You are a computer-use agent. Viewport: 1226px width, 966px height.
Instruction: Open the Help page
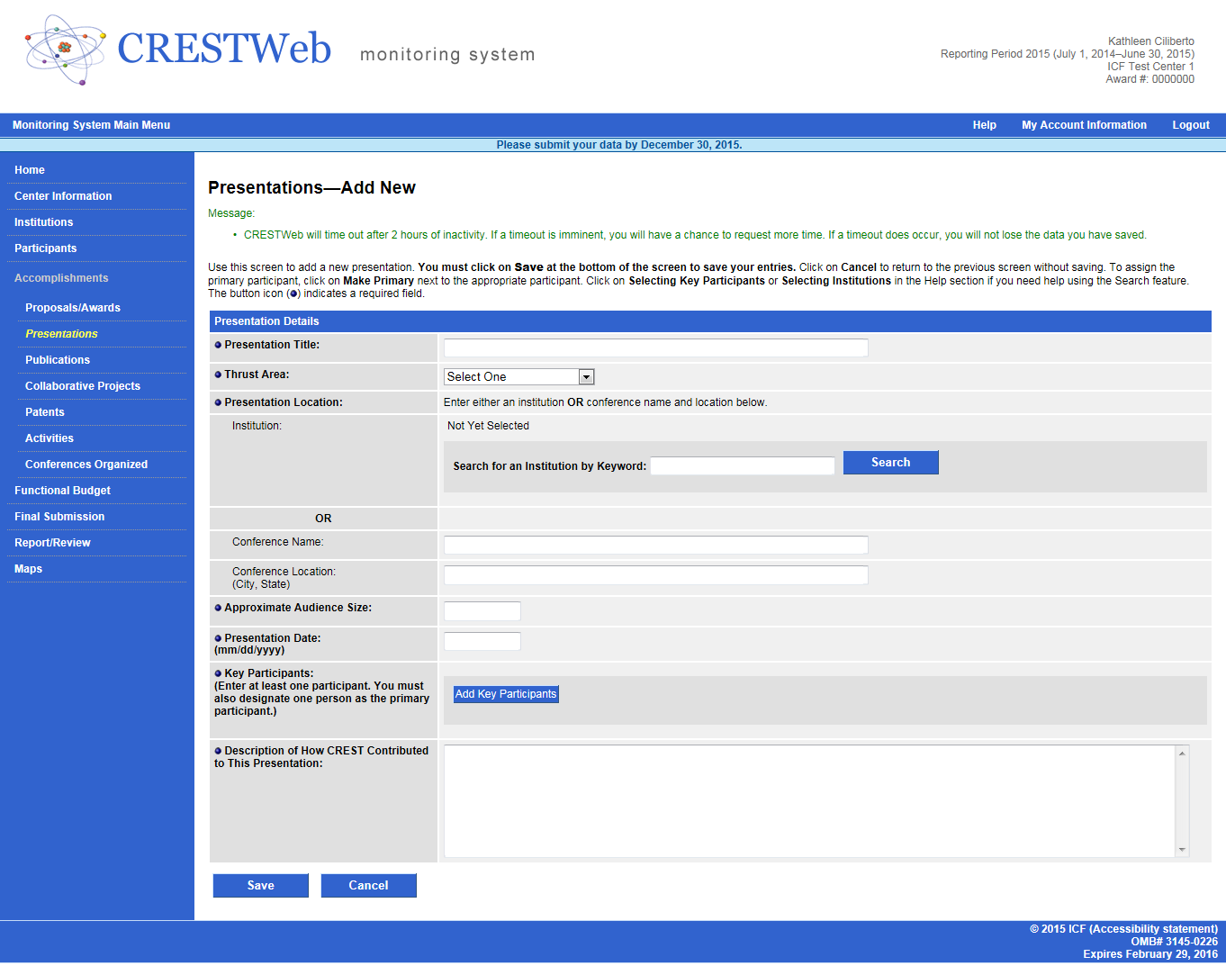pyautogui.click(x=984, y=125)
